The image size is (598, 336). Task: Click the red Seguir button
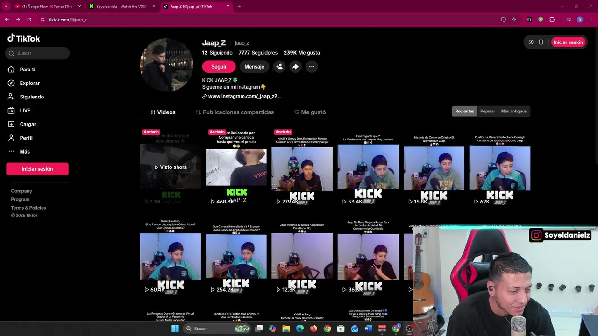tap(219, 67)
